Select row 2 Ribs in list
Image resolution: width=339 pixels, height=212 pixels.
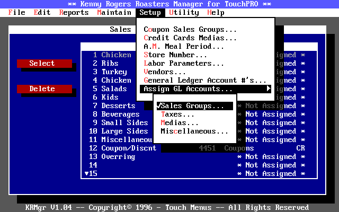[x=105, y=63]
